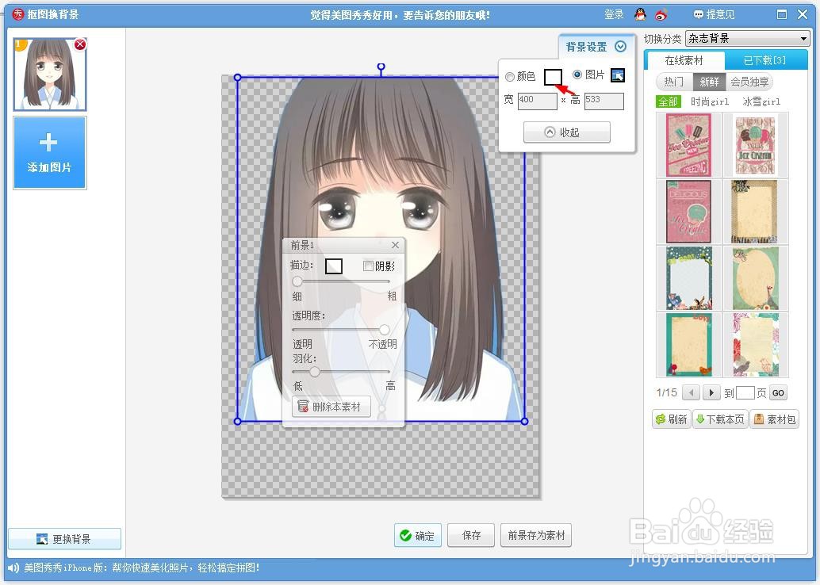
Task: Open 切换分类 category dropdown
Action: tap(747, 38)
